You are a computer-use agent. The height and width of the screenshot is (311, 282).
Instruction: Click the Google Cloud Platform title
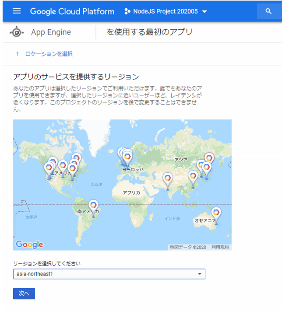click(x=72, y=11)
